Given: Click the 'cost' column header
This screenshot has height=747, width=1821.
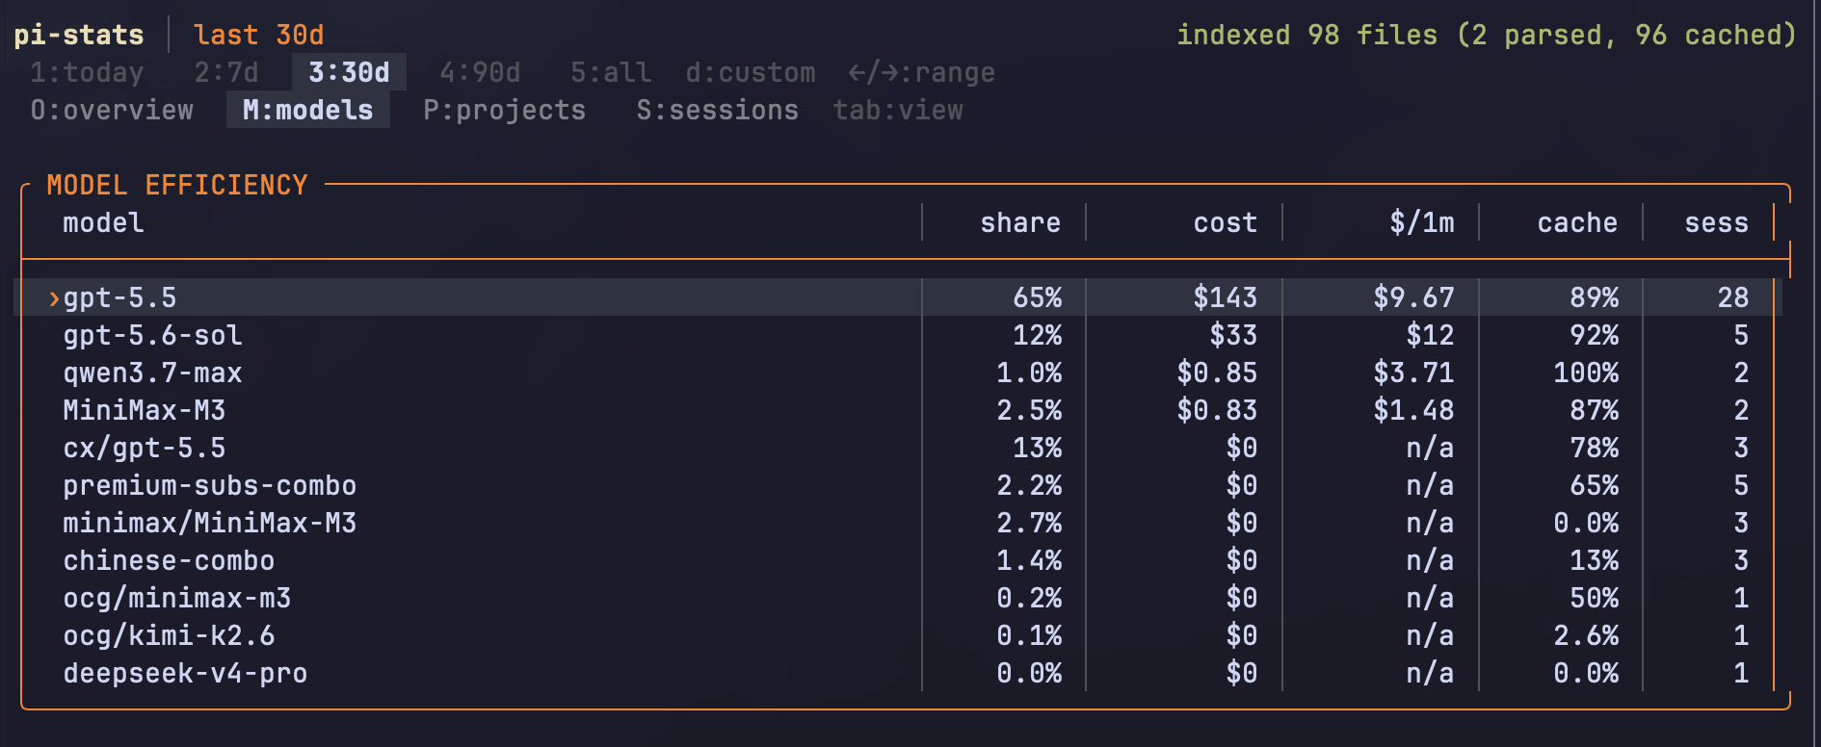Looking at the screenshot, I should pyautogui.click(x=1226, y=222).
